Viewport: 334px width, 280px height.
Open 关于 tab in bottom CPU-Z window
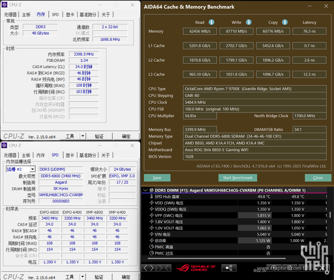(x=106, y=155)
